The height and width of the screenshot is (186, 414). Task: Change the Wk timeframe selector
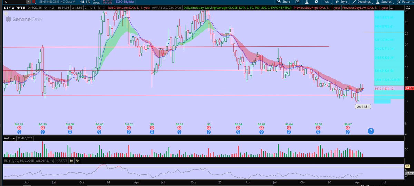click(x=326, y=2)
